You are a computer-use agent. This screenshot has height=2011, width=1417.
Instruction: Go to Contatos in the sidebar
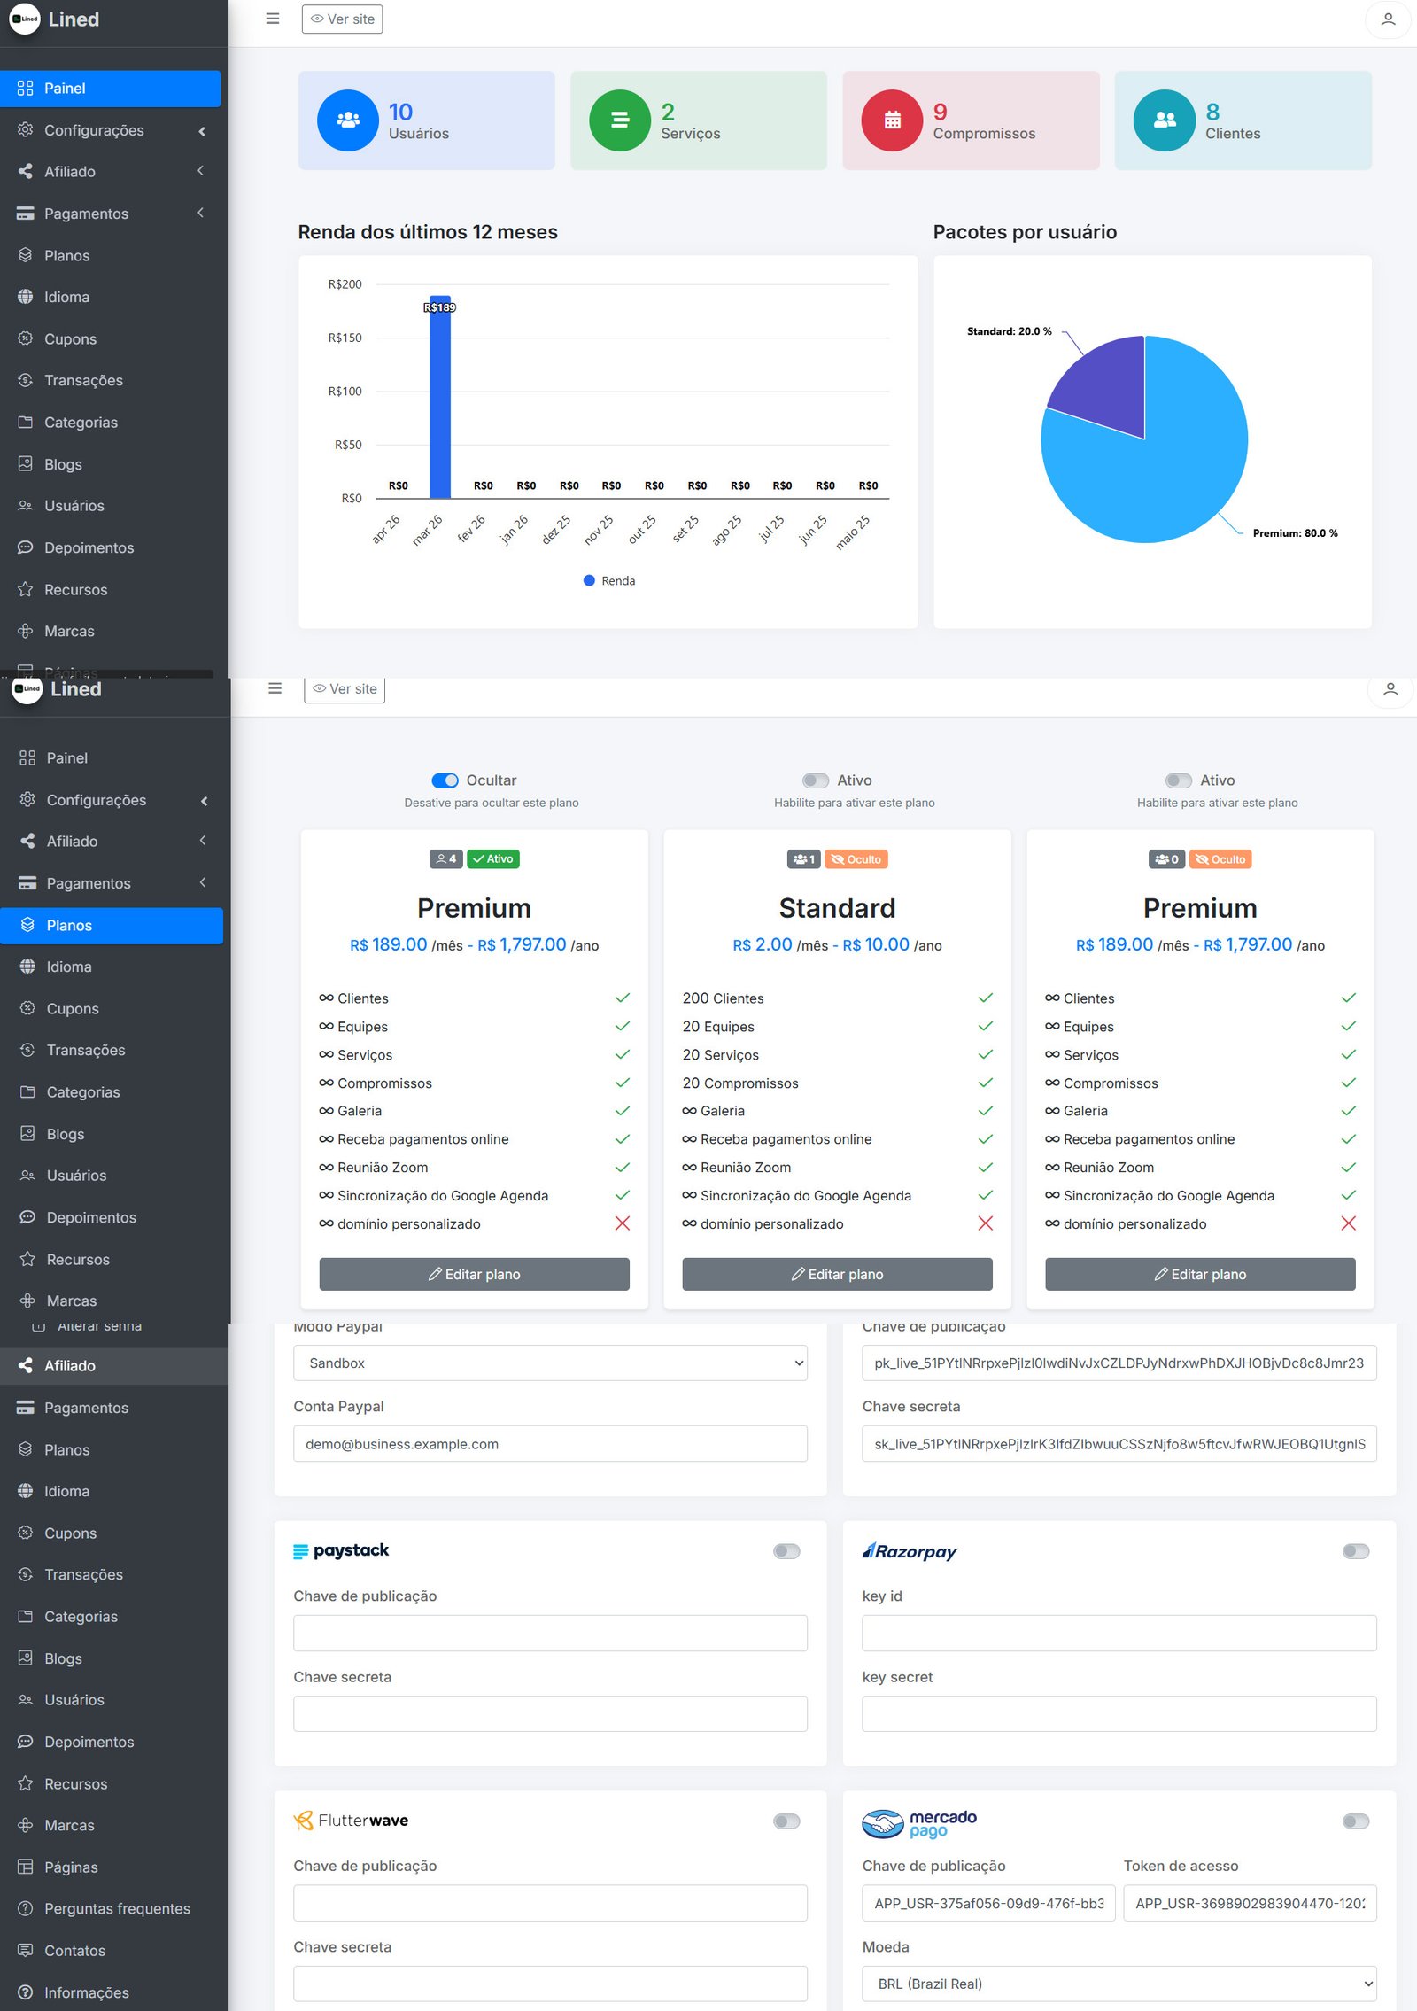point(74,1950)
